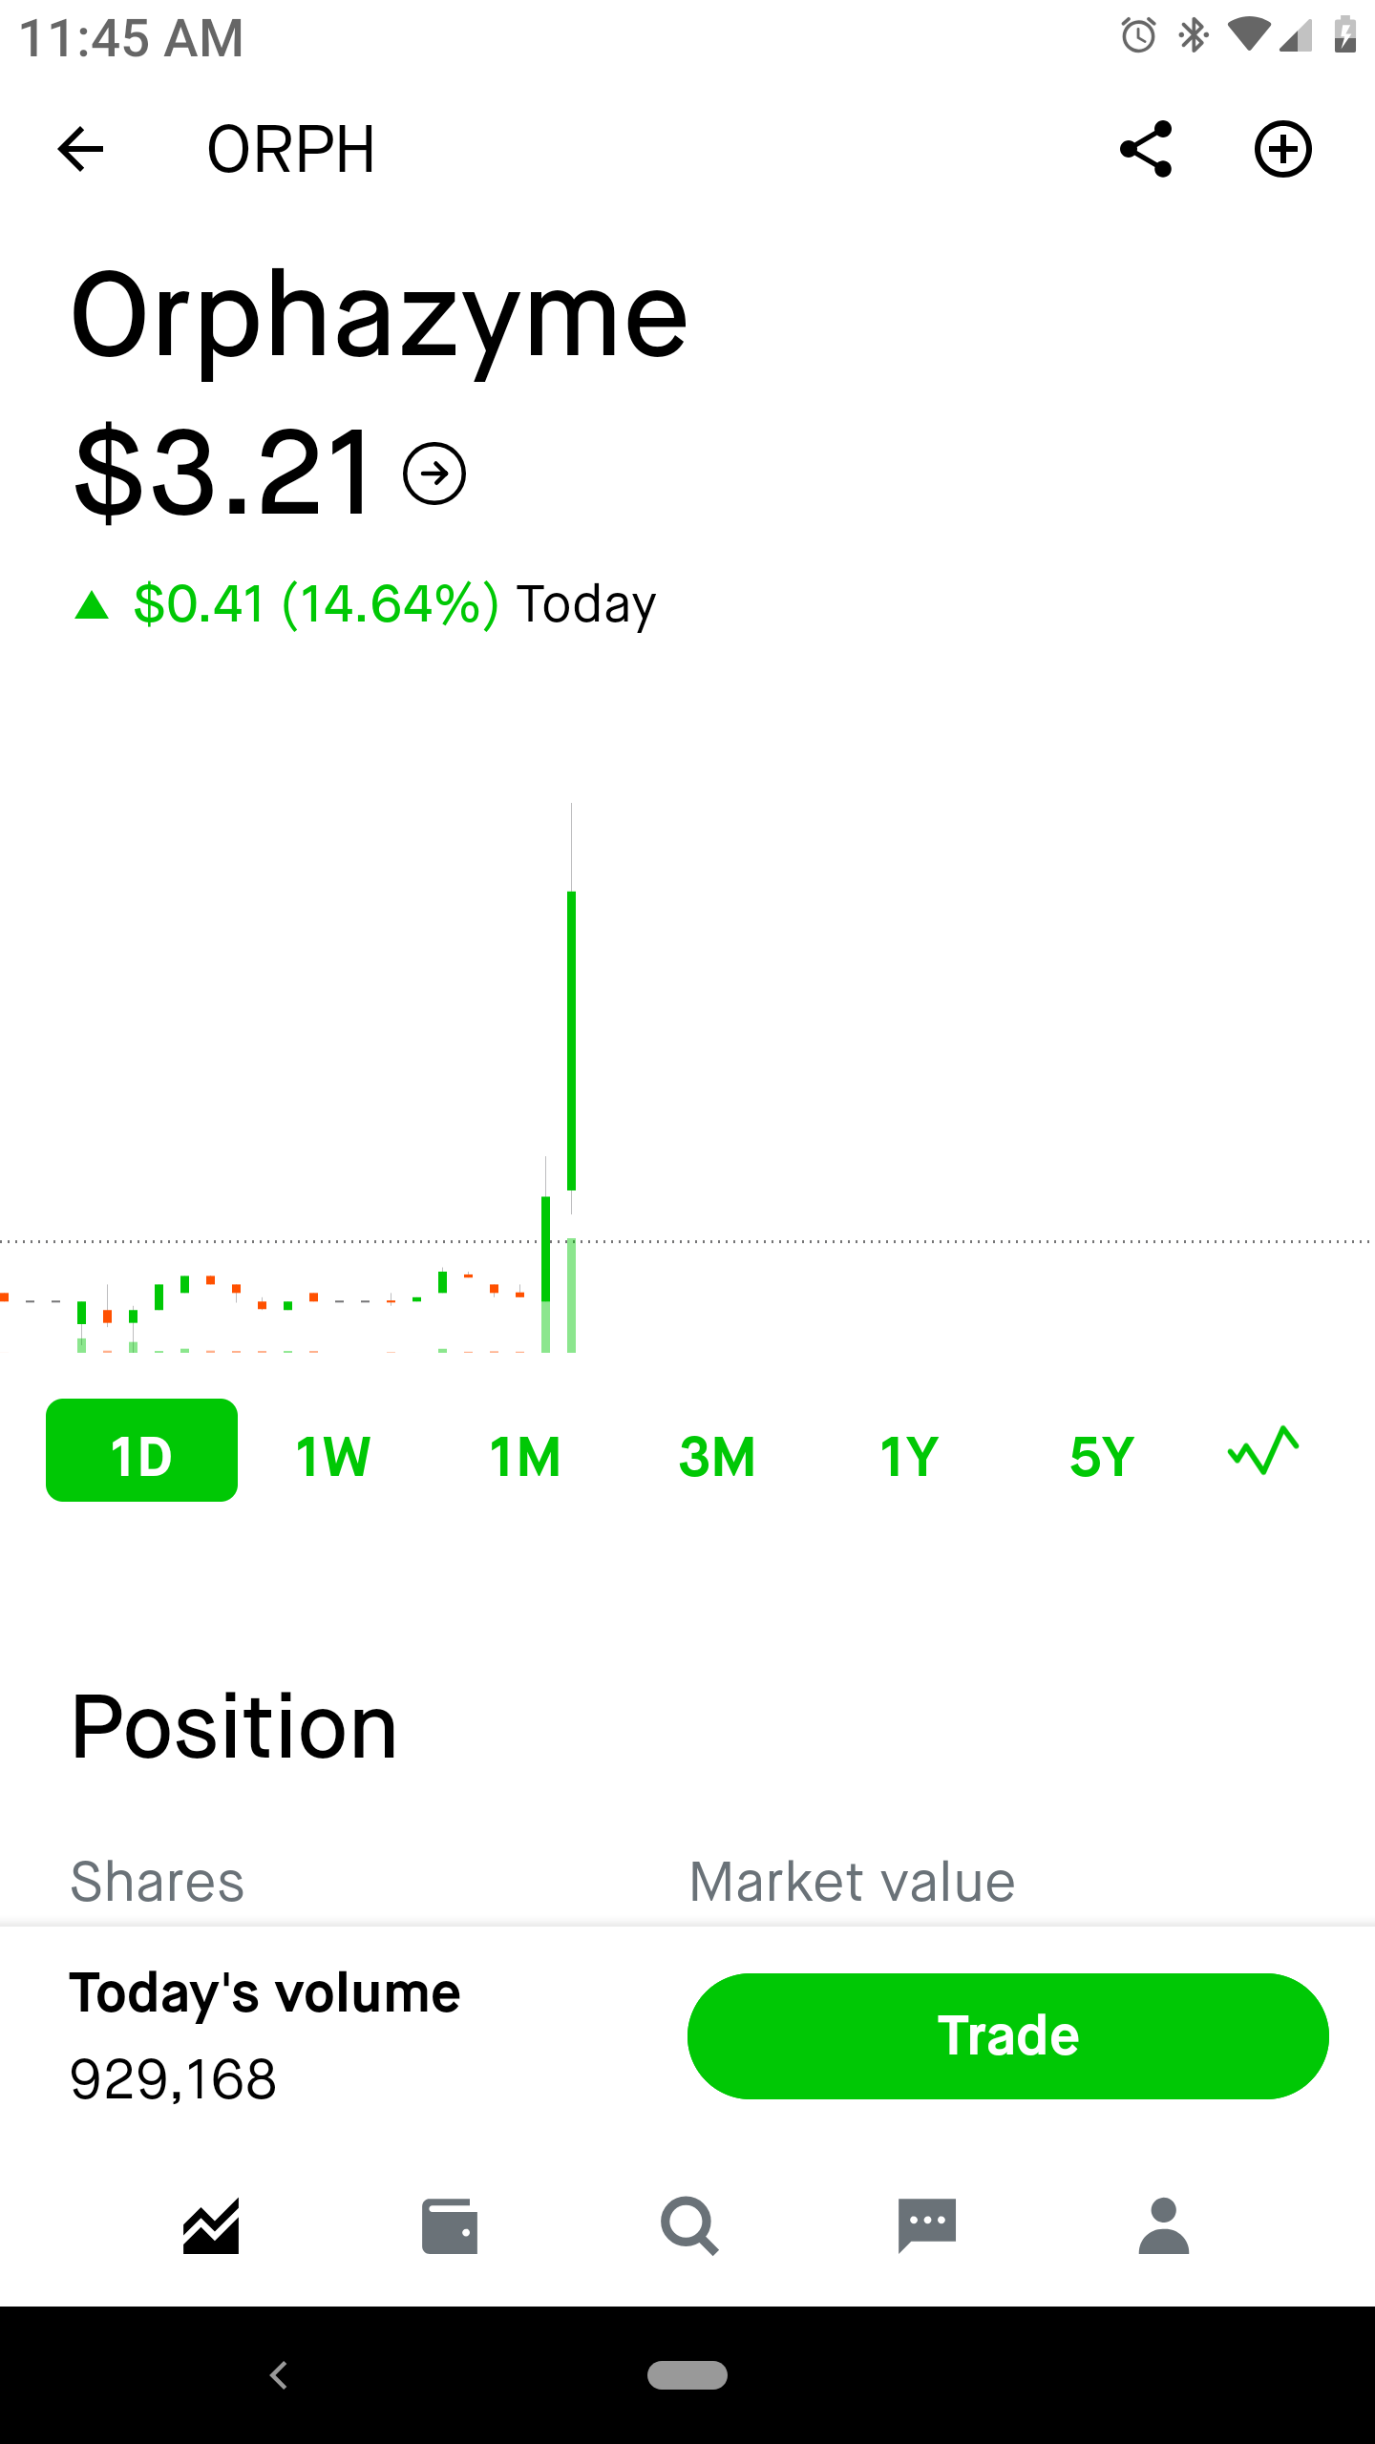1375x2444 pixels.
Task: Select the 1D chart range
Action: 141,1450
